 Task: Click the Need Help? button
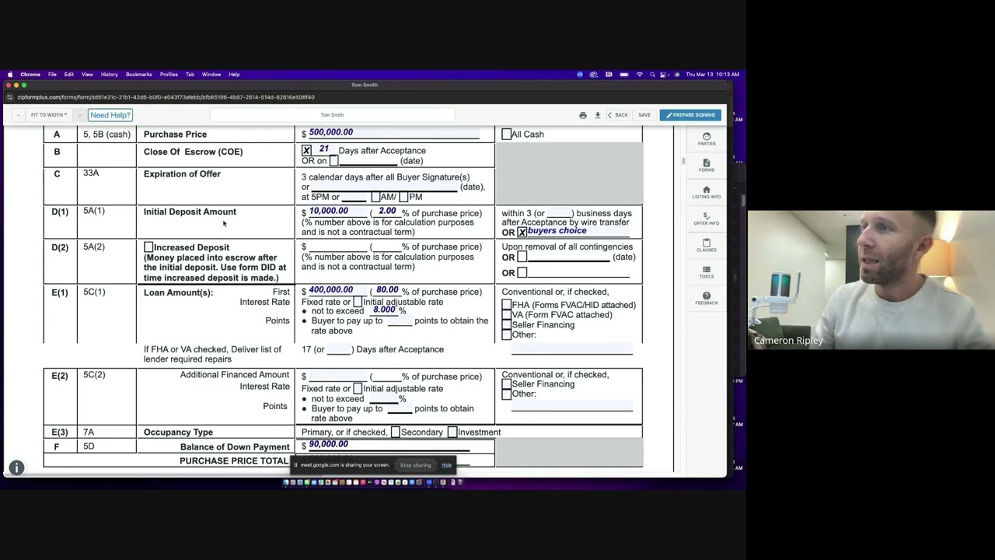110,115
